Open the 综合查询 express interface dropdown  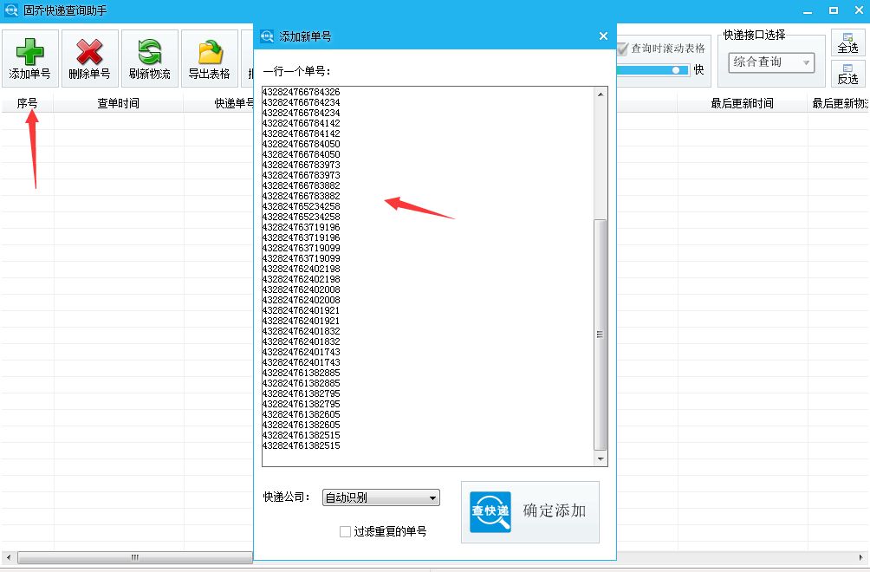769,62
